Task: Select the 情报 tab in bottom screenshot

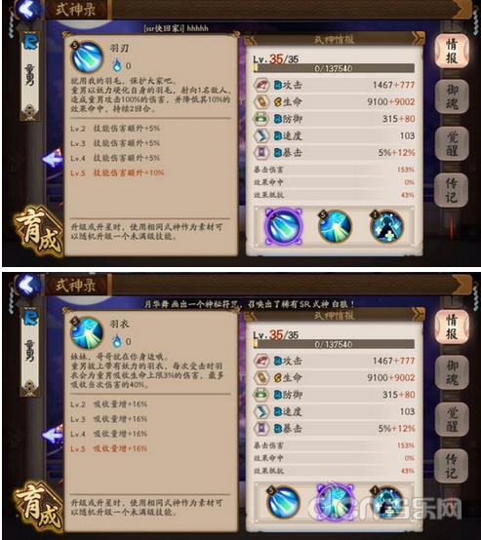Action: [x=452, y=327]
